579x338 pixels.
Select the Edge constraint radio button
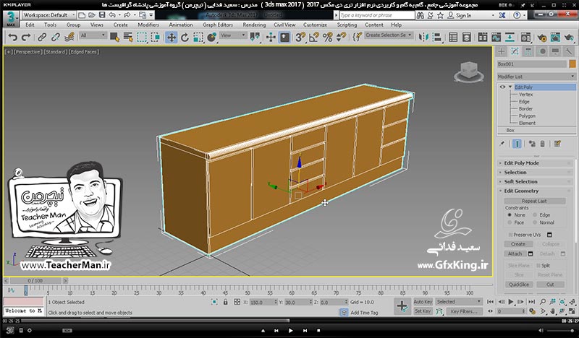[x=535, y=215]
